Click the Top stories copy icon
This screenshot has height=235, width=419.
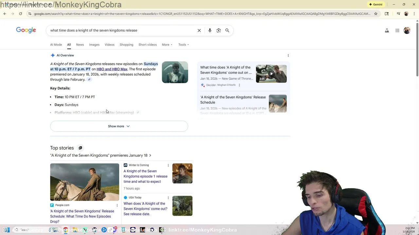coord(80,148)
